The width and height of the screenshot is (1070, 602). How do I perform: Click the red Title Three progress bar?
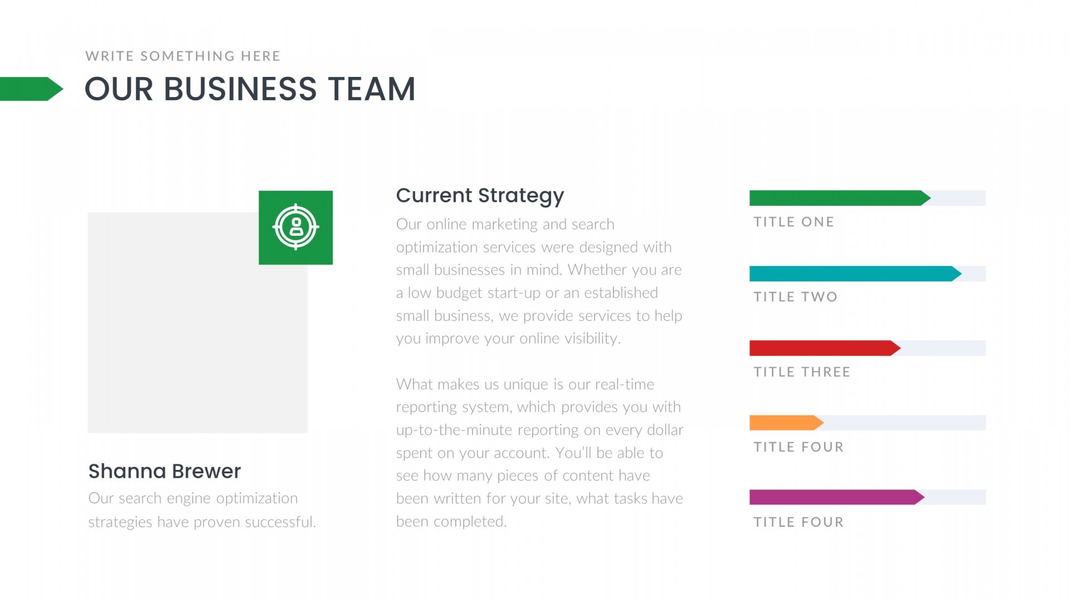point(825,348)
